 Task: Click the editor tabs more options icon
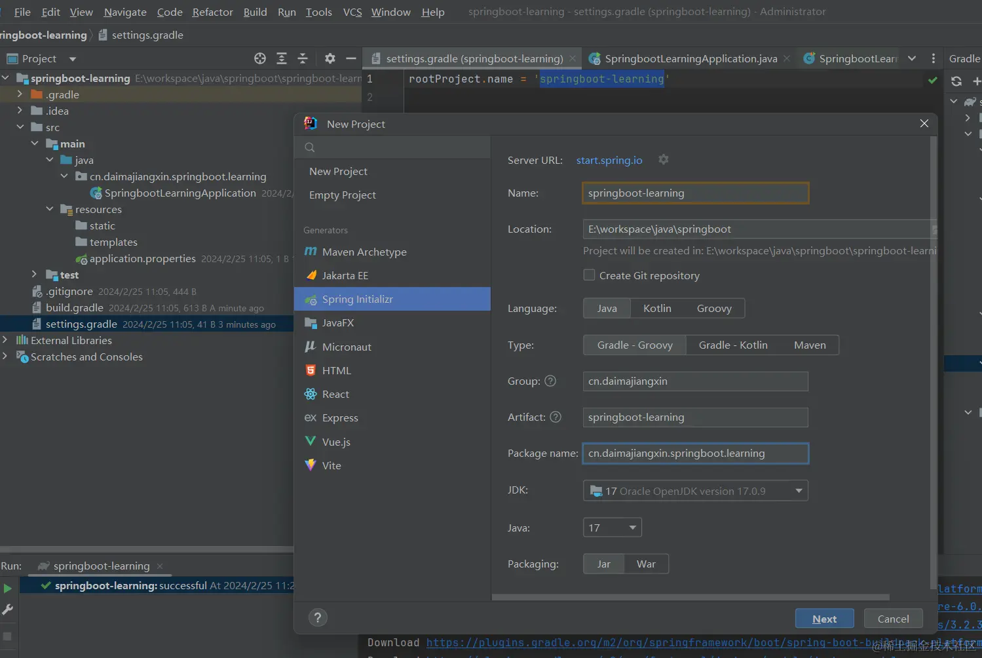pyautogui.click(x=934, y=58)
